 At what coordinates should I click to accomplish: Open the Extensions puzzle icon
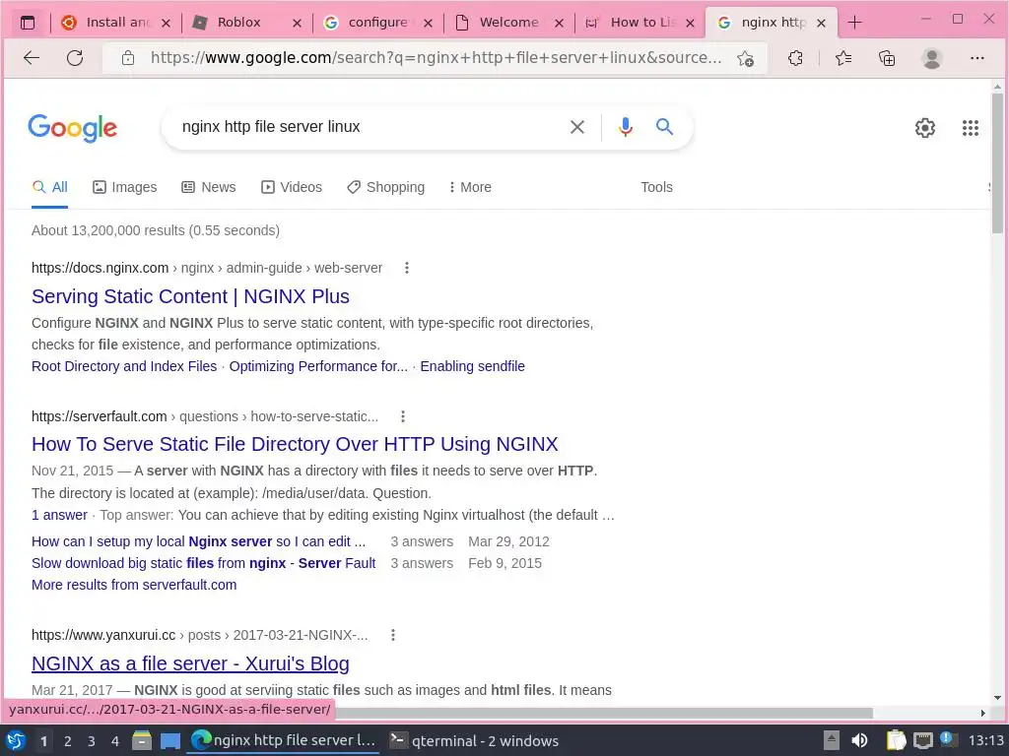coord(795,58)
